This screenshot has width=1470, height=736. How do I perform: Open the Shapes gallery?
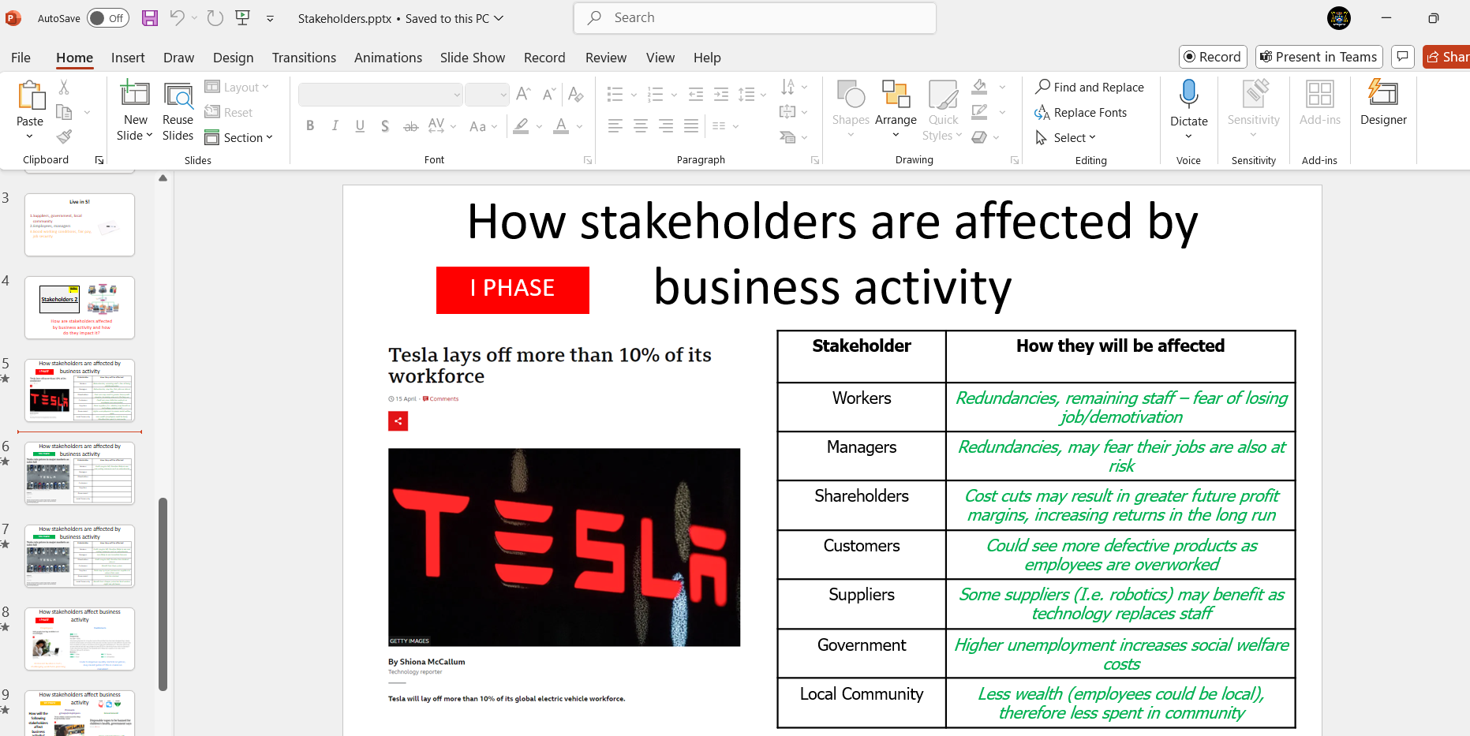[851, 110]
